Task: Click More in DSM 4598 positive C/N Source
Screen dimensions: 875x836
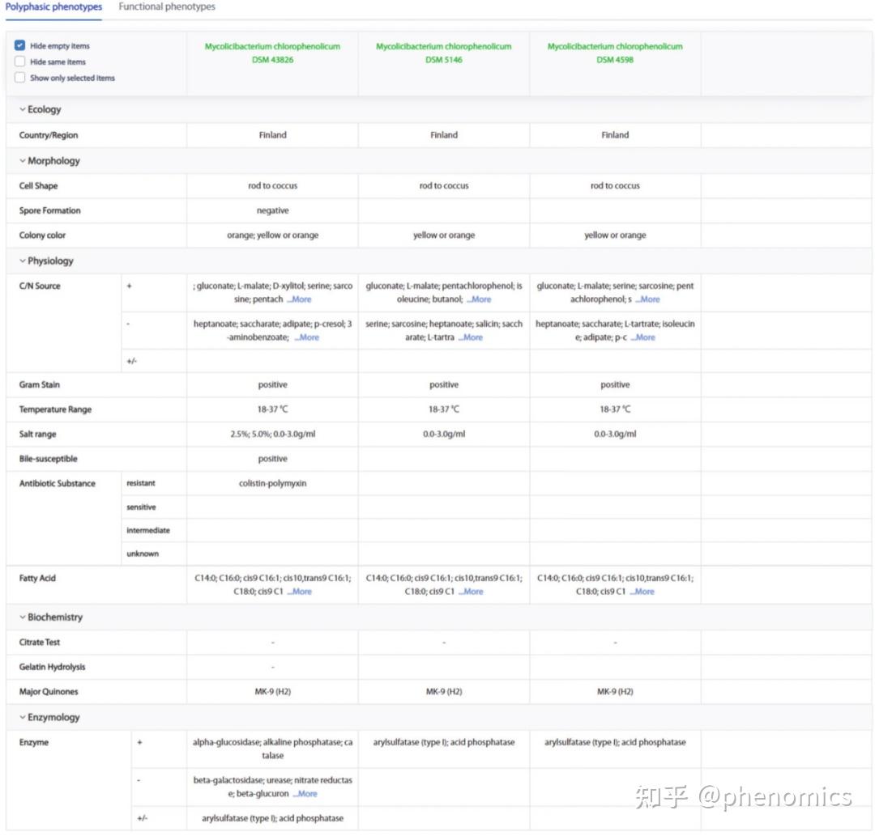Action: (647, 299)
